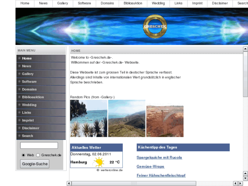Select Biblioauktion in the Main Menu sidebar

41,97
